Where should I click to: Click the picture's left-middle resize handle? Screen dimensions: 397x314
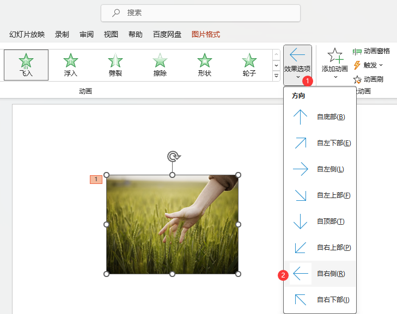[107, 224]
